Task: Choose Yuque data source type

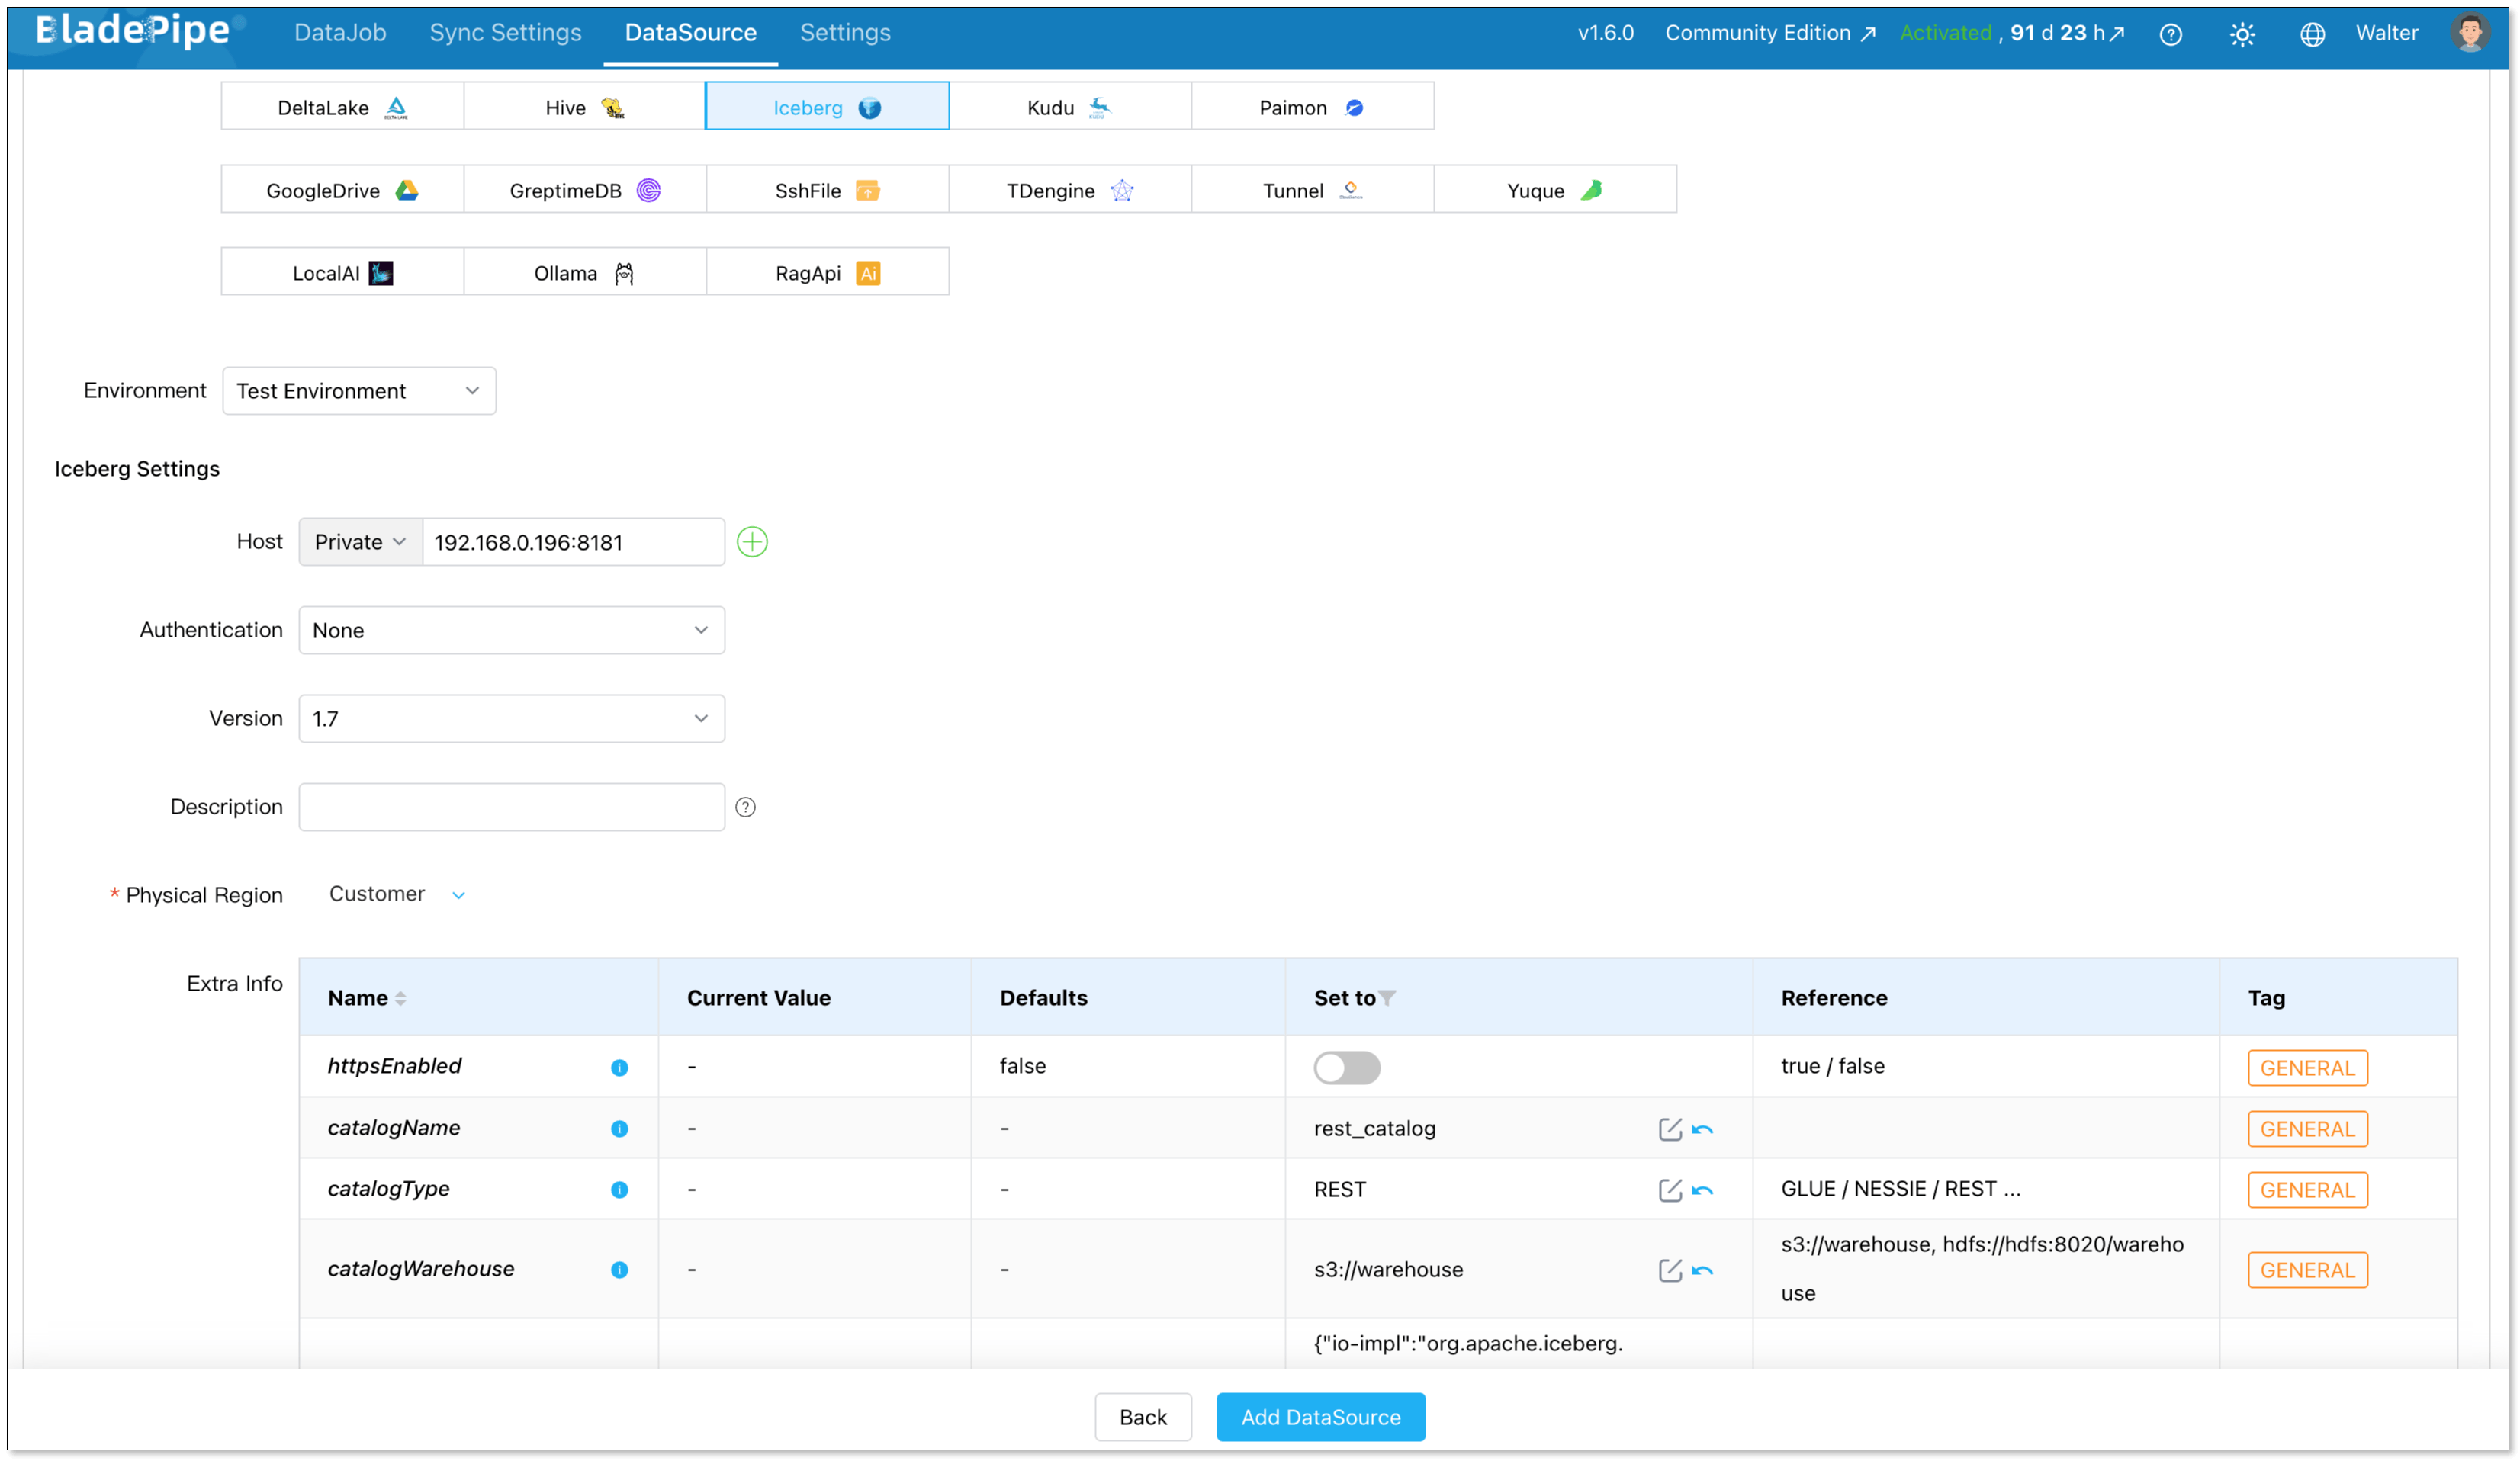Action: pos(1555,190)
